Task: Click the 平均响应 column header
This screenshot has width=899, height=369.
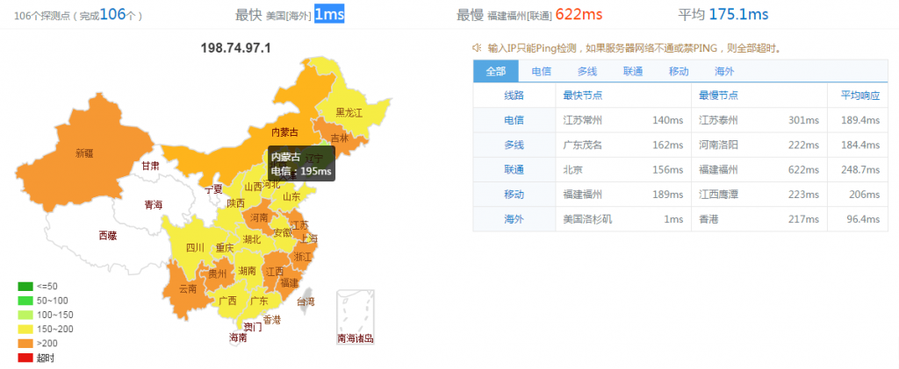Action: [859, 95]
